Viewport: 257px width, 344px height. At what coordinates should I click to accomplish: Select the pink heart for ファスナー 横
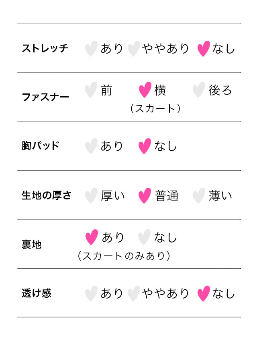point(145,90)
